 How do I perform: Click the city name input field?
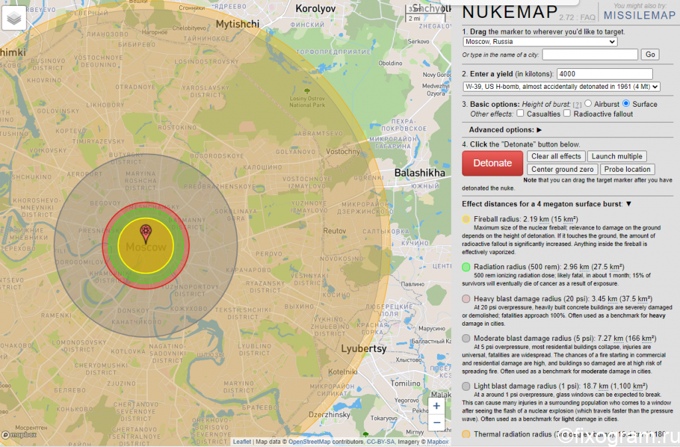(590, 54)
